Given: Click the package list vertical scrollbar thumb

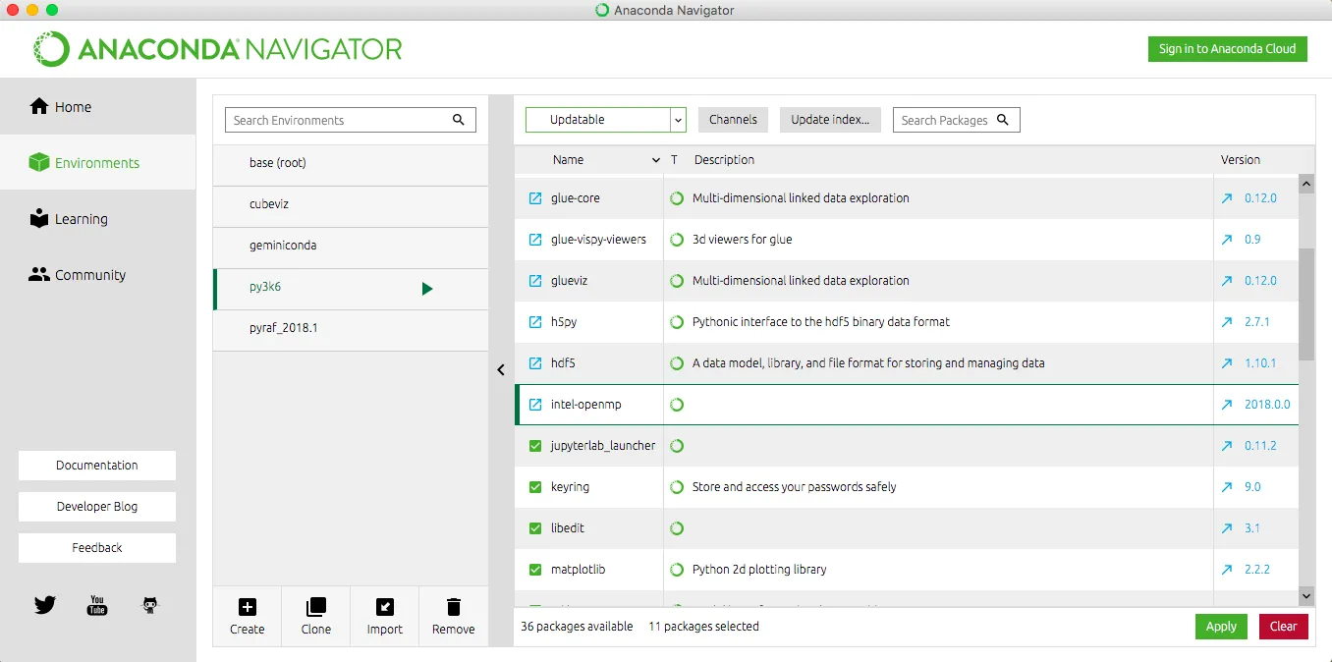Looking at the screenshot, I should point(1306,304).
